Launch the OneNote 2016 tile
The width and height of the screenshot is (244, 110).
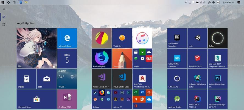[67, 99]
